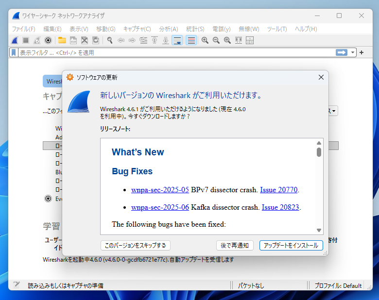
Task: Click the Event interface gear icon
Action: (48, 199)
